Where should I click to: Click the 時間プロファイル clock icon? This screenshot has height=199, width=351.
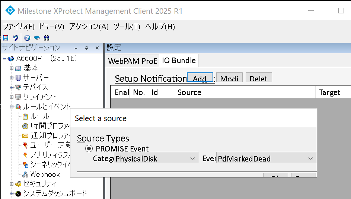click(x=25, y=126)
